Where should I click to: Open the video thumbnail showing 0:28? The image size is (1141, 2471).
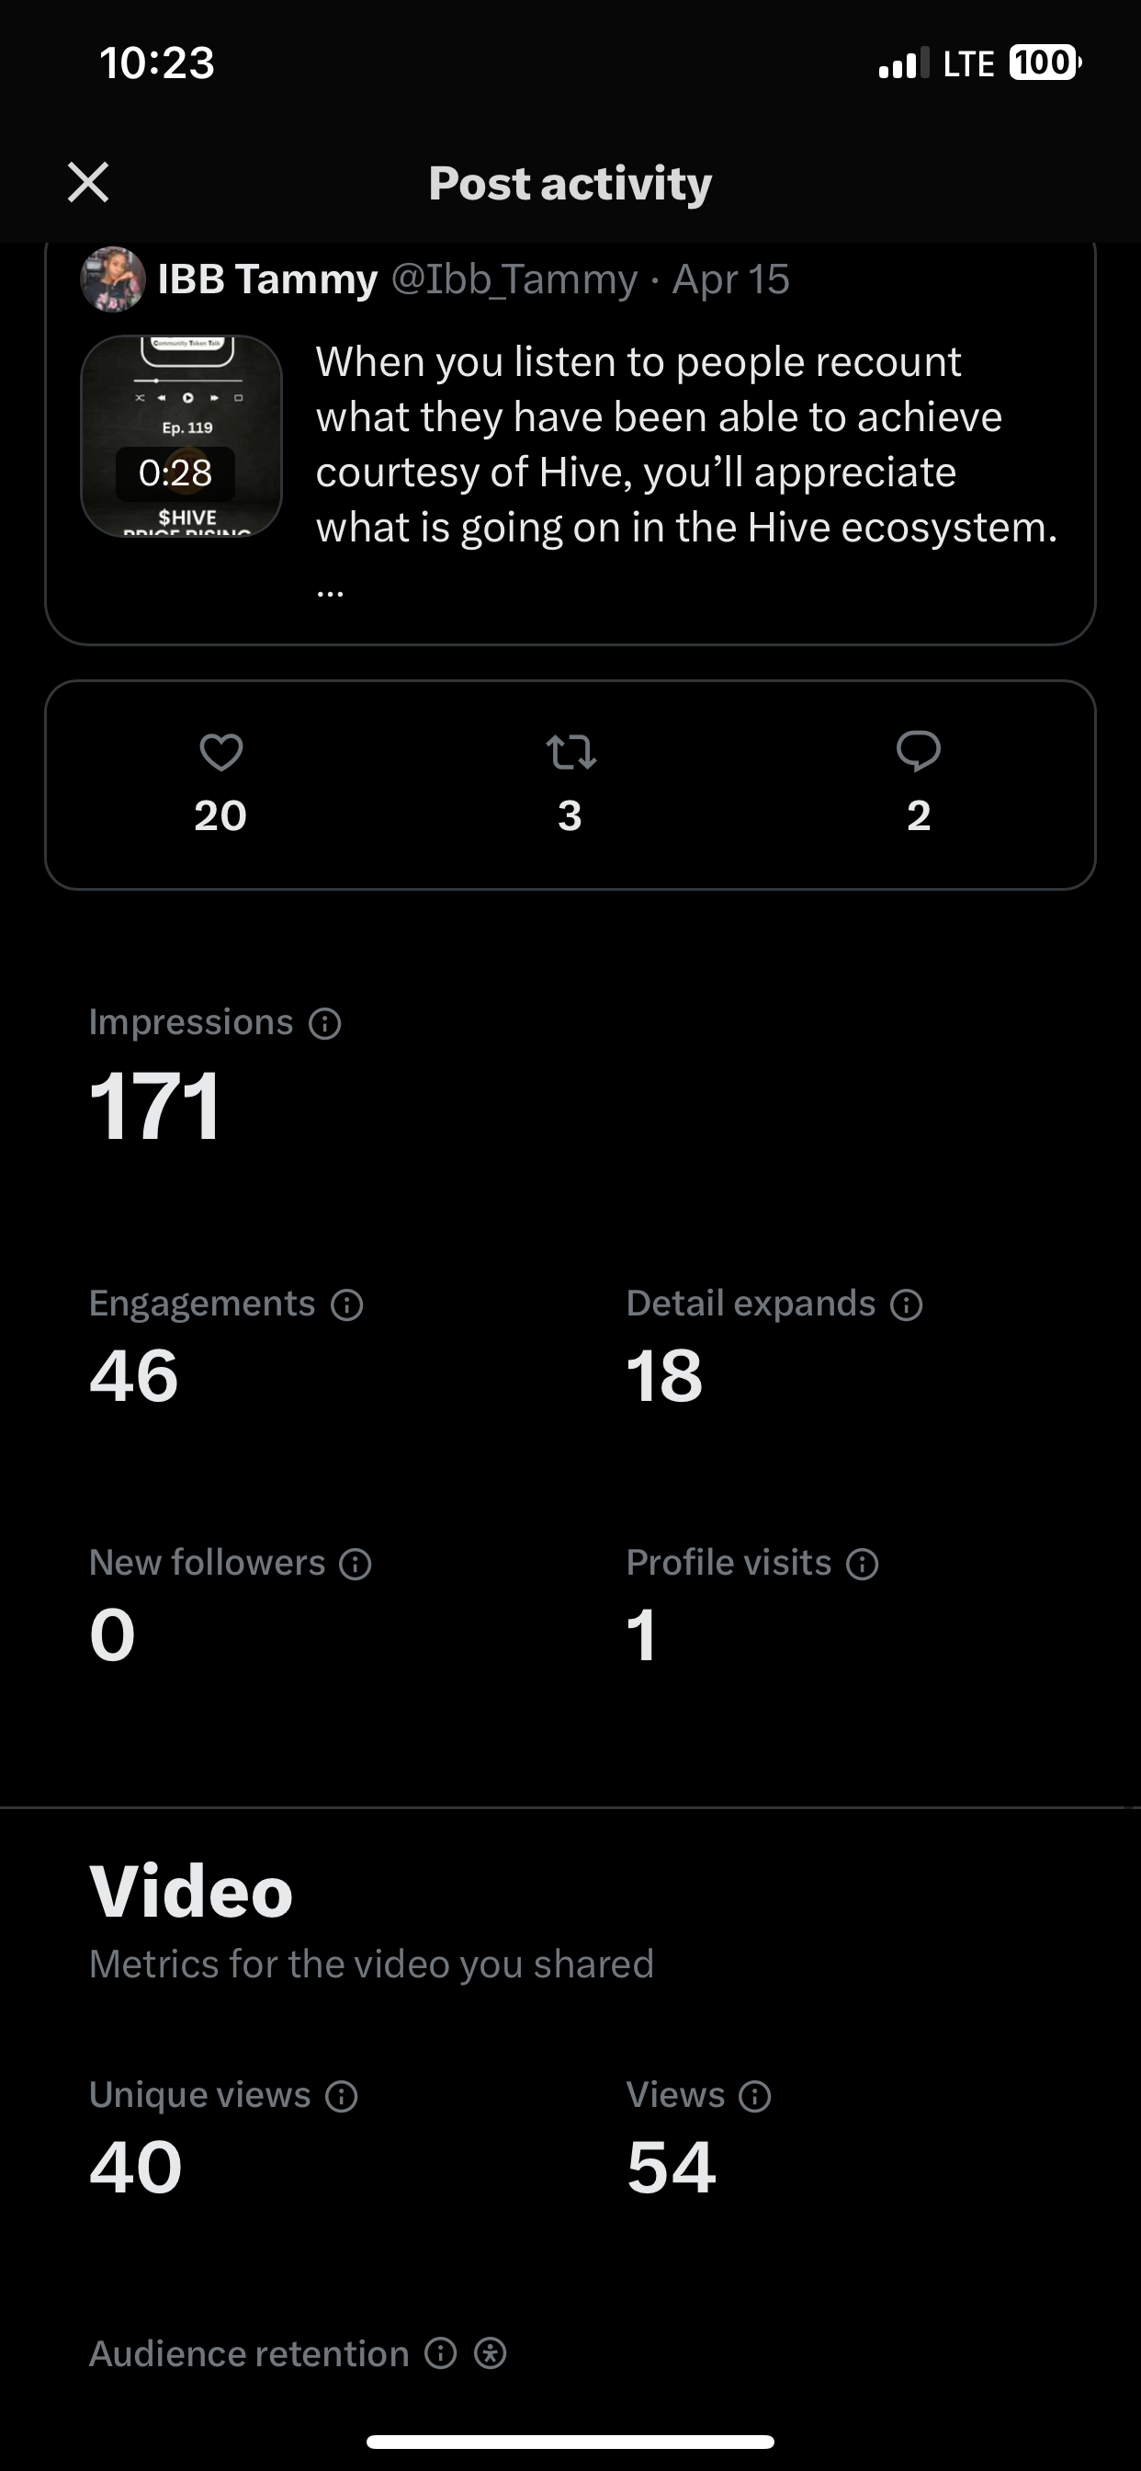click(181, 436)
